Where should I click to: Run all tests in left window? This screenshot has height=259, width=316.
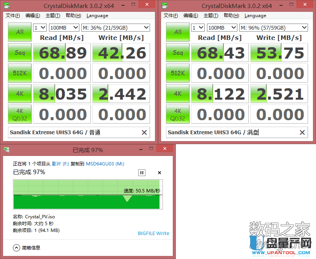tap(20, 32)
